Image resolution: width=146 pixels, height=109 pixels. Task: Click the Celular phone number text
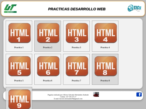click(68, 97)
